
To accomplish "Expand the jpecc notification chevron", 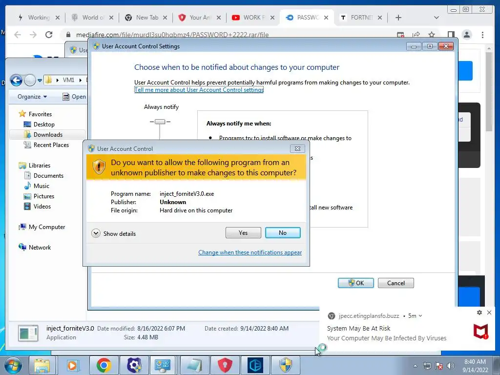I will pyautogui.click(x=420, y=316).
